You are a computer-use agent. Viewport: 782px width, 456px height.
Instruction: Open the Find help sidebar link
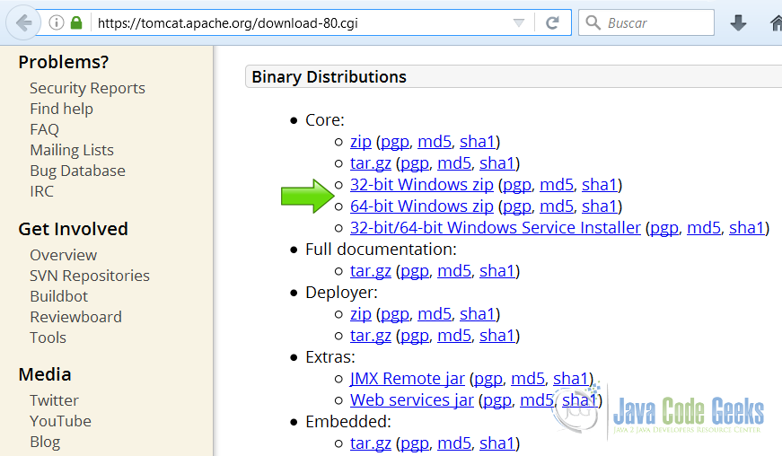tap(61, 109)
